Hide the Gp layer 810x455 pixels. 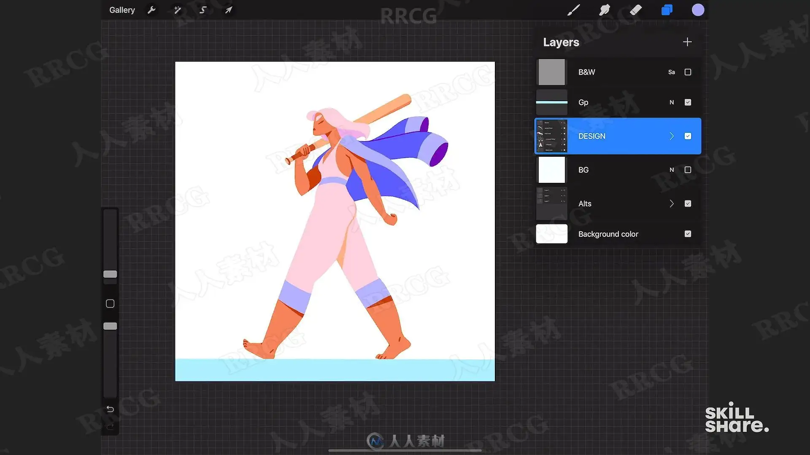pos(688,102)
